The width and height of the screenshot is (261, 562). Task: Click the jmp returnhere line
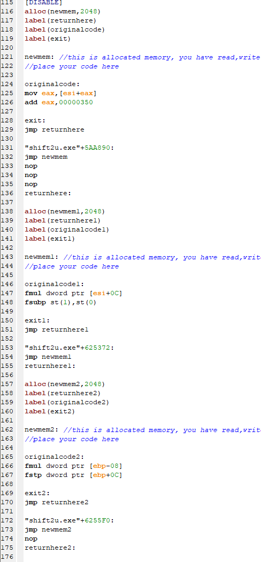click(54, 130)
